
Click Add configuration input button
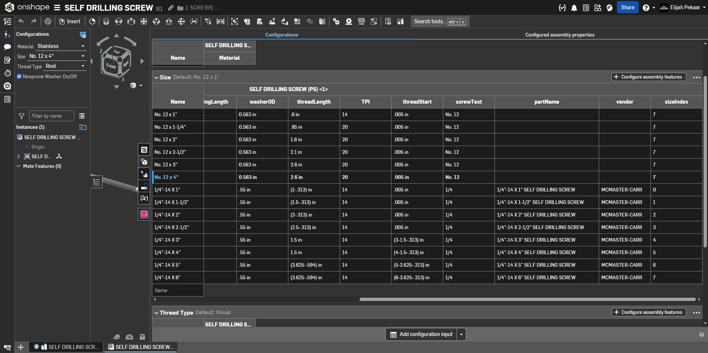pos(421,335)
